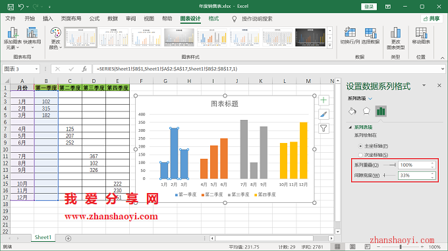Click the zoom out minus button

tap(378, 246)
